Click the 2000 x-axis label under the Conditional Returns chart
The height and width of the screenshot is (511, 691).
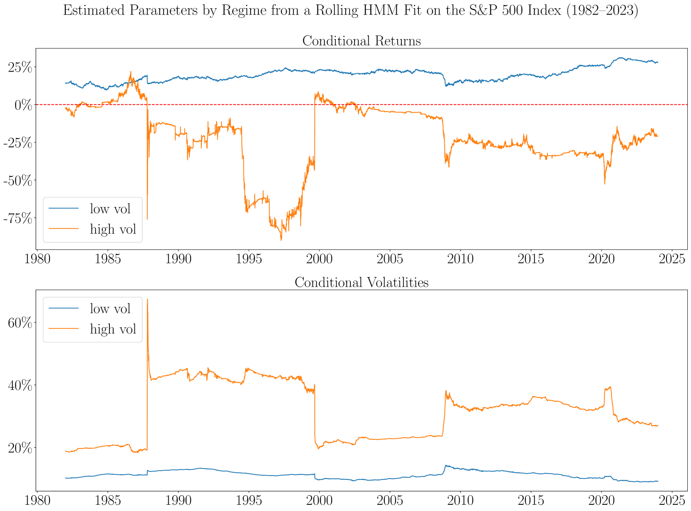319,259
